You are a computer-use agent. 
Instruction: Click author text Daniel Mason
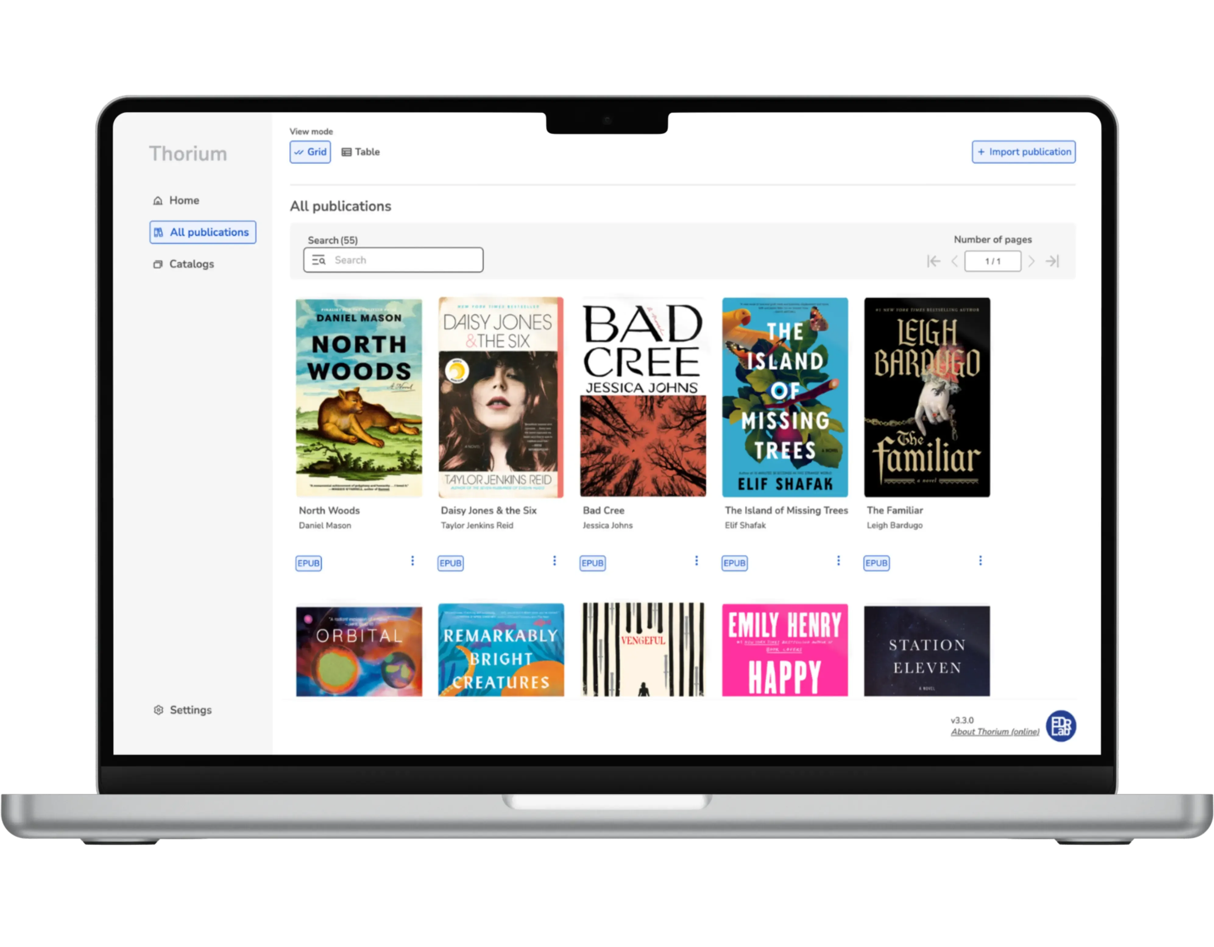pos(325,525)
